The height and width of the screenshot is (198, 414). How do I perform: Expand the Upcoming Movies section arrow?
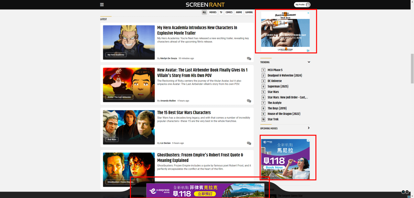(309, 128)
